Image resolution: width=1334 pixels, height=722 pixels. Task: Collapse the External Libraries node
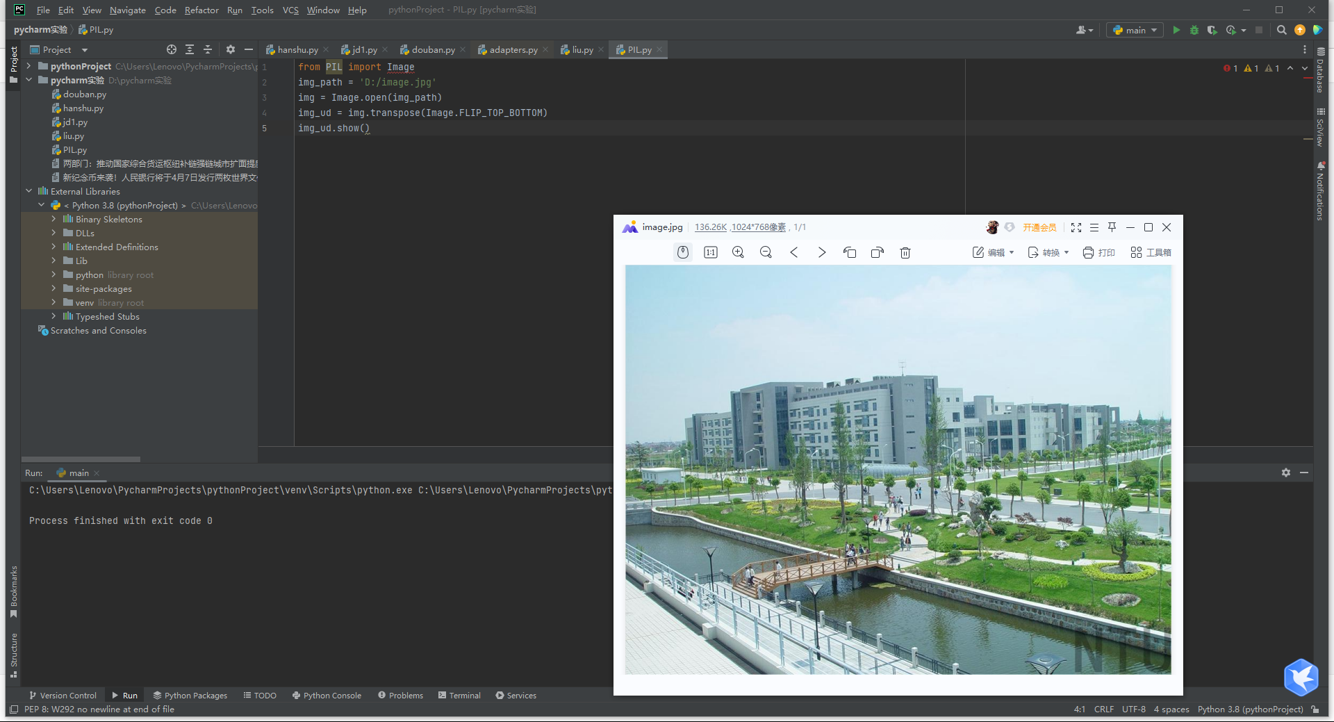tap(29, 191)
